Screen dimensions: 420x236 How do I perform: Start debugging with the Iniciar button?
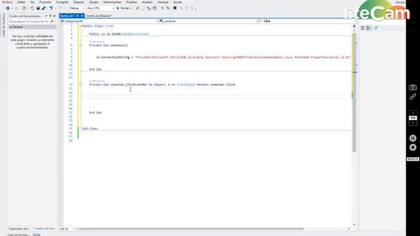click(123, 9)
